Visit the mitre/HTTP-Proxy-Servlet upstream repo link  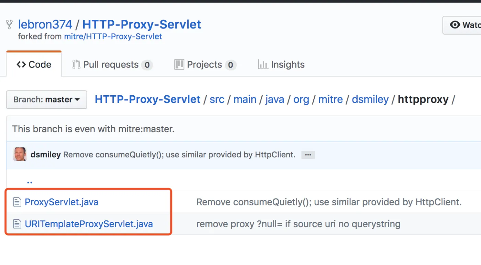click(113, 37)
